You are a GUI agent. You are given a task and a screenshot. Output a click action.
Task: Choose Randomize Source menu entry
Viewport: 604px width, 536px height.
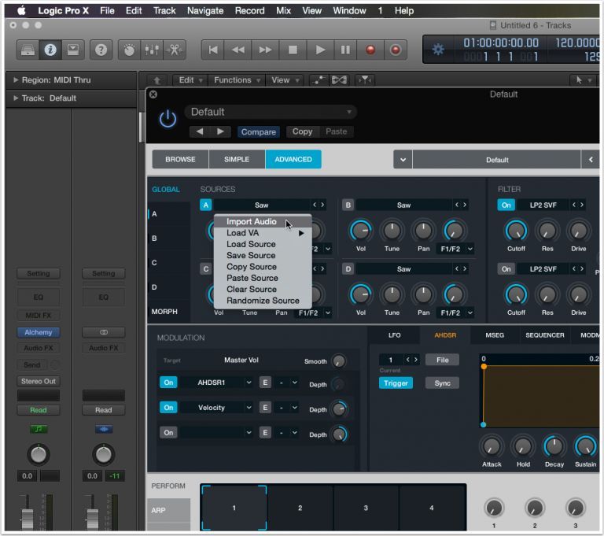pyautogui.click(x=263, y=301)
